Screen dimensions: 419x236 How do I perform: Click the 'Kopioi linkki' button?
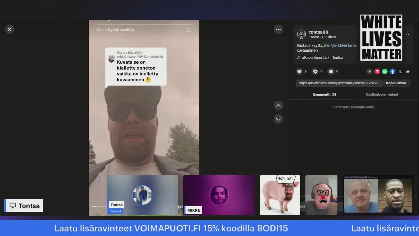pos(396,83)
